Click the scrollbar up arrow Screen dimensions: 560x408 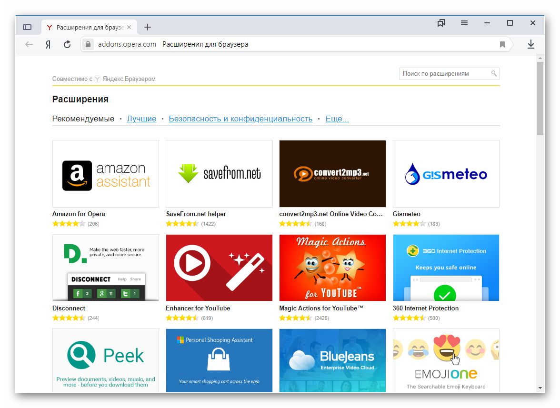(x=540, y=58)
